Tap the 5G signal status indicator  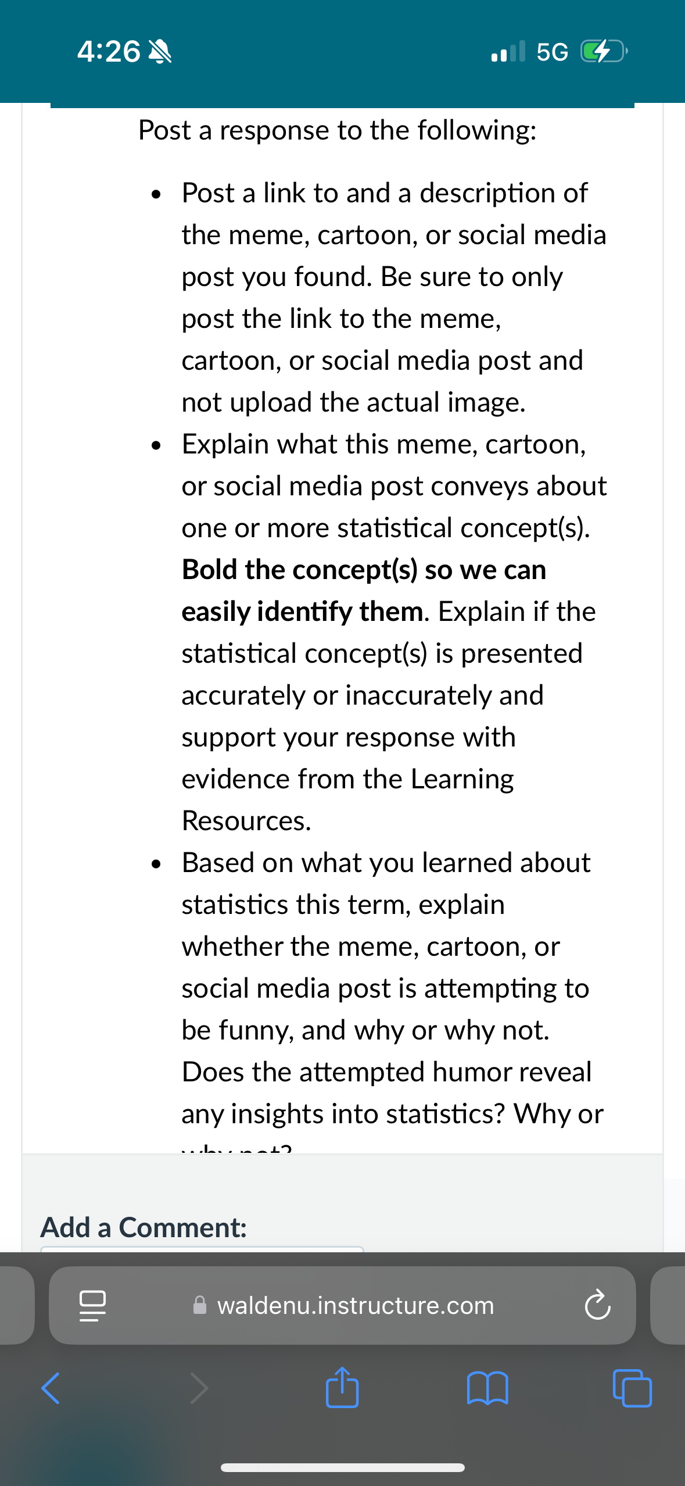coord(552,52)
